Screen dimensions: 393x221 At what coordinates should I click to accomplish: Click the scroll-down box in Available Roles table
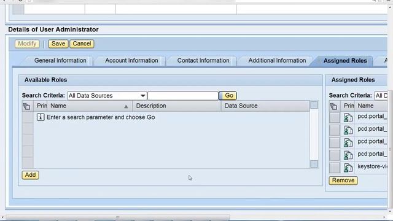[314, 164]
